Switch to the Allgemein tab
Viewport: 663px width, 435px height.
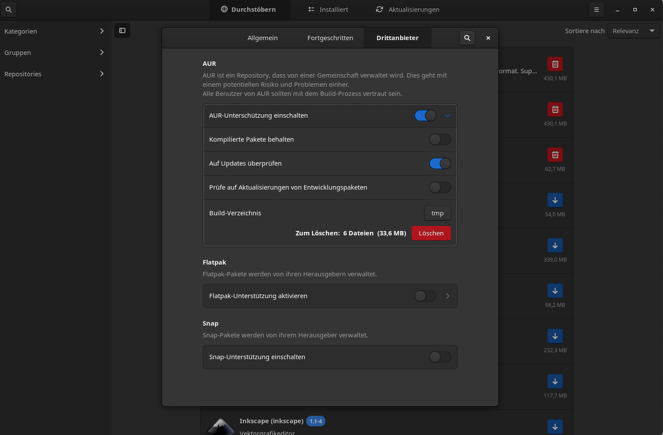(x=262, y=38)
